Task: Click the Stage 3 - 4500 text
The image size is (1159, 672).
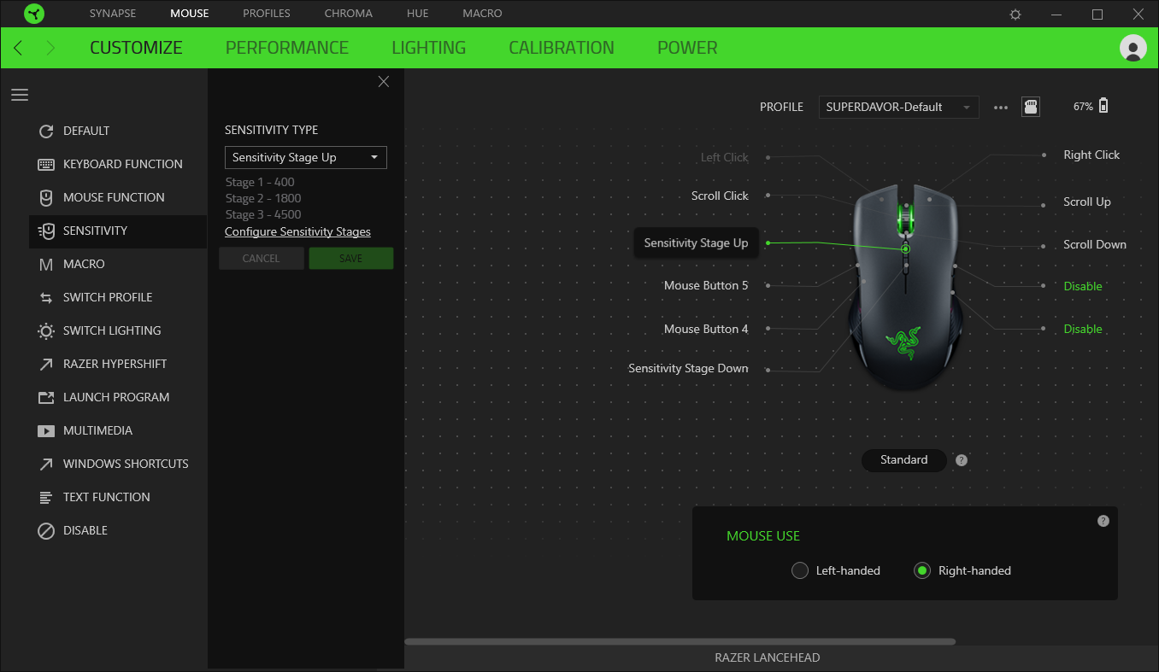Action: (263, 214)
